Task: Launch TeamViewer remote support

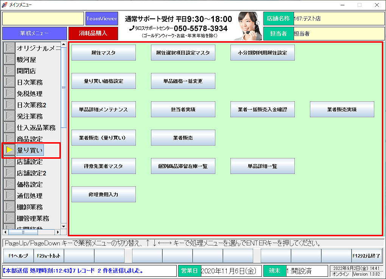Action: pyautogui.click(x=101, y=19)
